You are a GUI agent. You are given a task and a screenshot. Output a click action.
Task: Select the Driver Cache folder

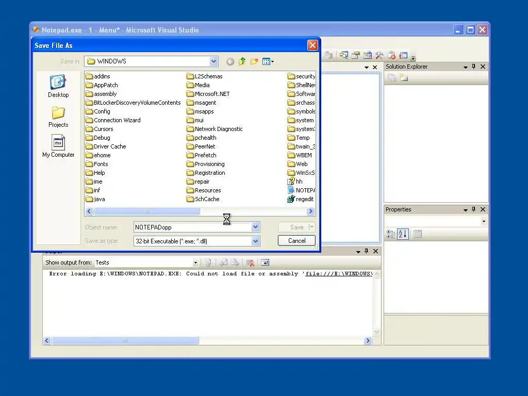(106, 146)
